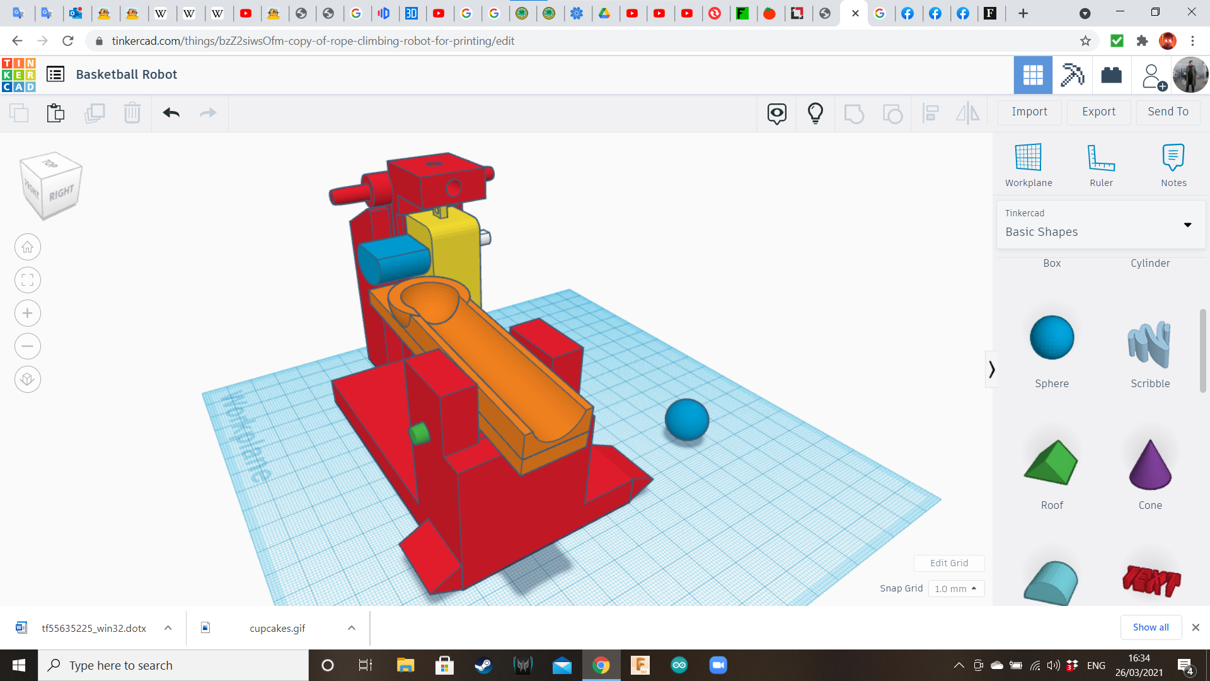Open the Send To menu

click(x=1168, y=112)
